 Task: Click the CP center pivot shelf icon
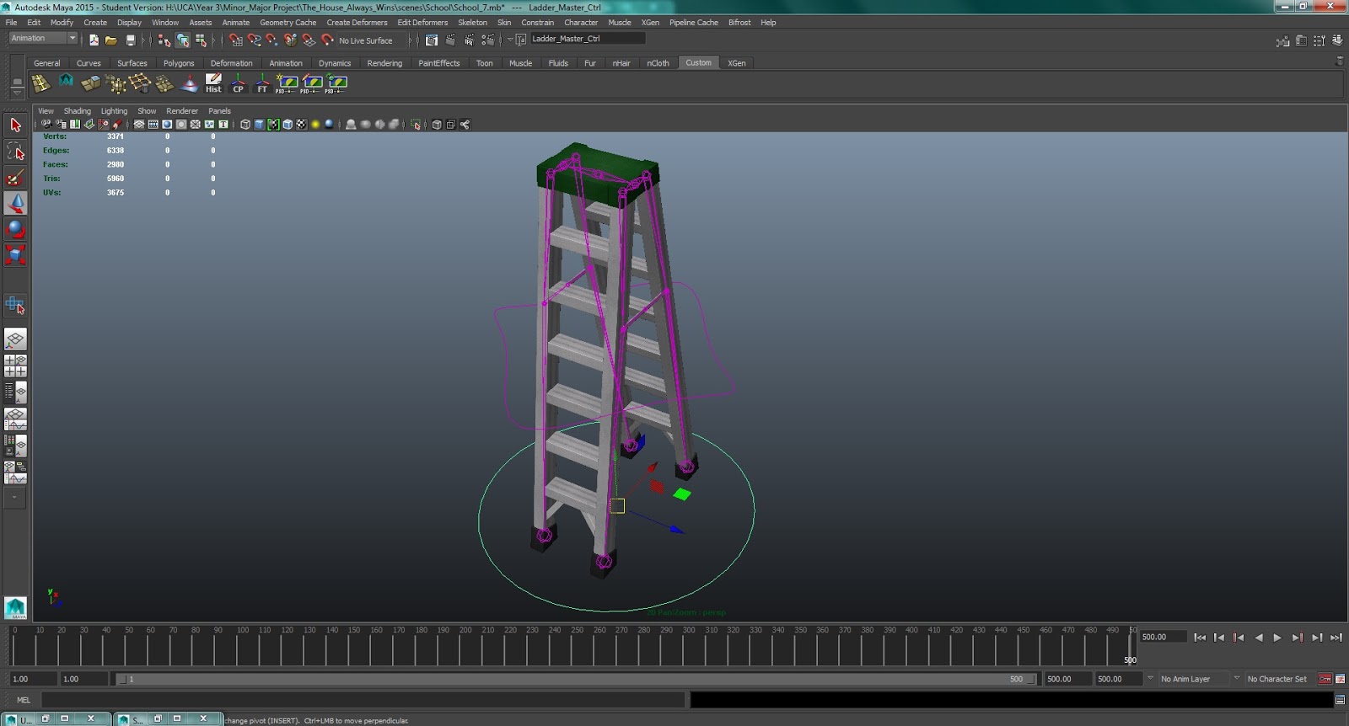tap(238, 83)
